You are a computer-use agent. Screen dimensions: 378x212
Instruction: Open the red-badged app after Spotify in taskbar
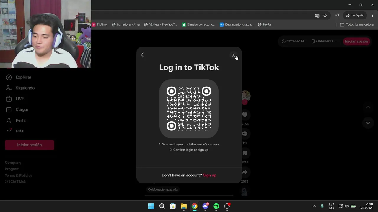point(227,206)
